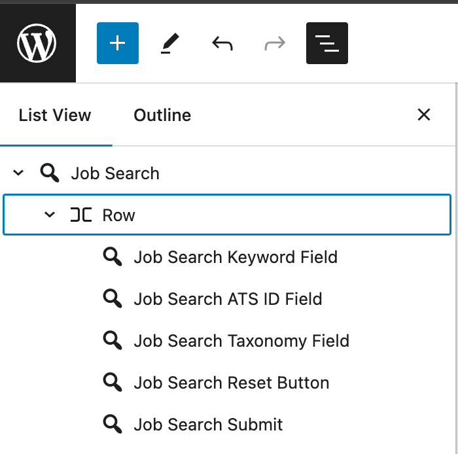Select Job Search Reset Button block
Image resolution: width=458 pixels, height=454 pixels.
231,383
